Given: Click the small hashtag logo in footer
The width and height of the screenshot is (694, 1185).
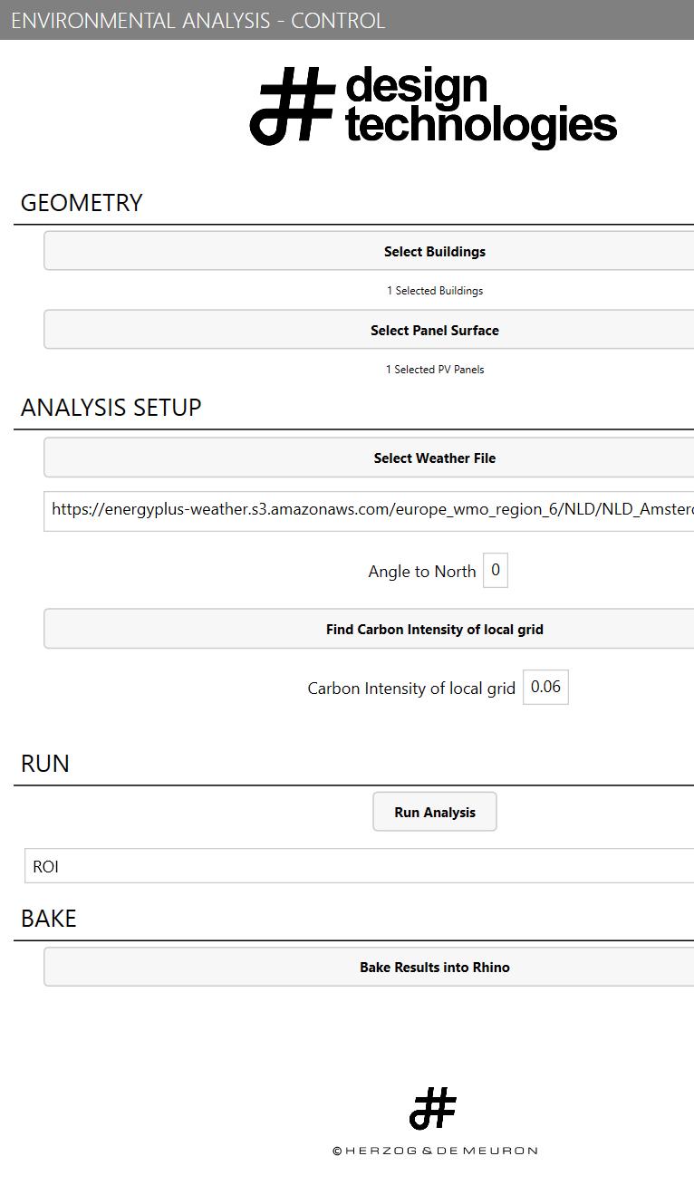Looking at the screenshot, I should [433, 1108].
